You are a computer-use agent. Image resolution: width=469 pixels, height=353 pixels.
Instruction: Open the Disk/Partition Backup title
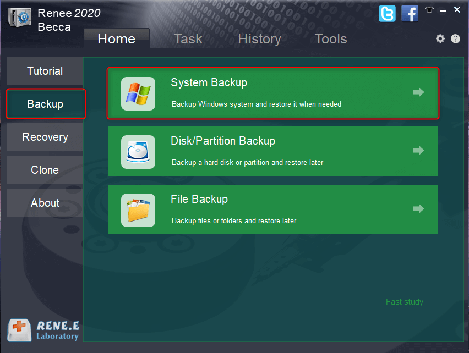click(x=223, y=141)
